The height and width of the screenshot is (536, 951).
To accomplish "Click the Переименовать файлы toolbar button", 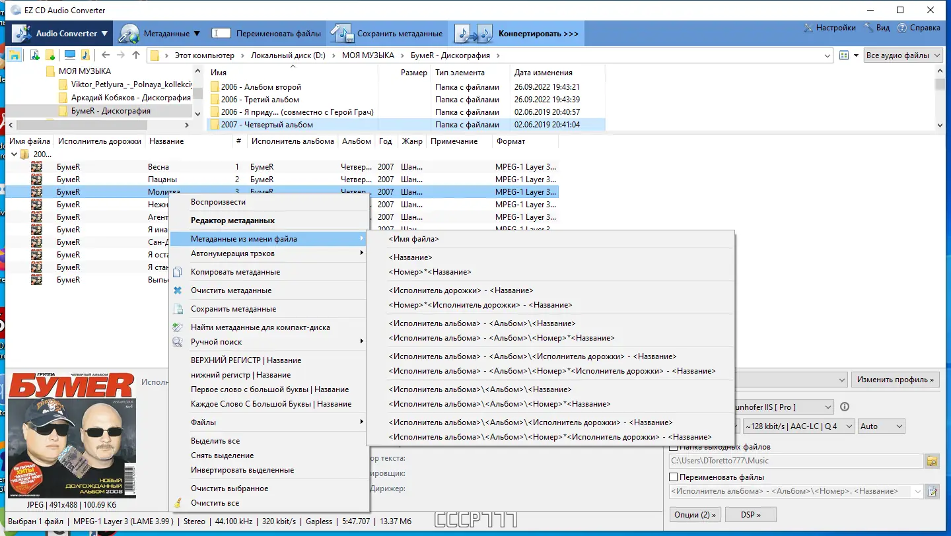I will [x=266, y=33].
